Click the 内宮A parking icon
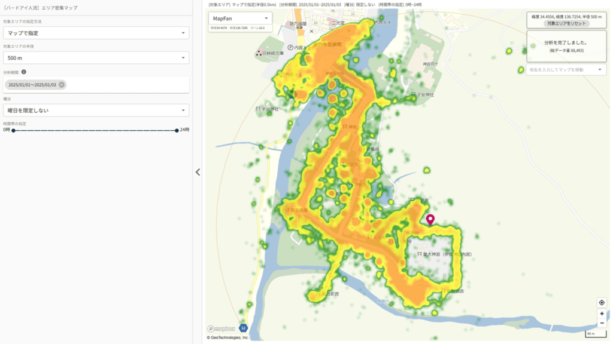613x344 pixels. [290, 46]
